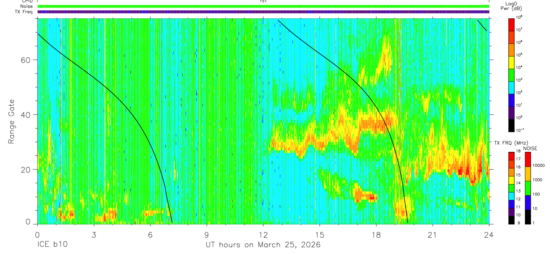Click the 10^8 label on power colorbar

tap(520, 18)
